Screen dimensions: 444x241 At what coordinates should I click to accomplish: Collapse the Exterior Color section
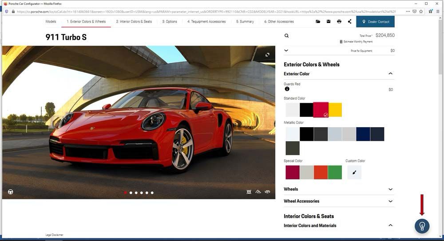tap(390, 74)
